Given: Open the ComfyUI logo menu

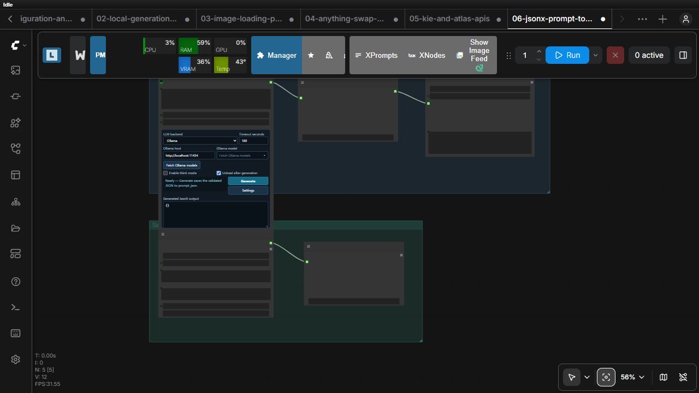Looking at the screenshot, I should point(18,45).
